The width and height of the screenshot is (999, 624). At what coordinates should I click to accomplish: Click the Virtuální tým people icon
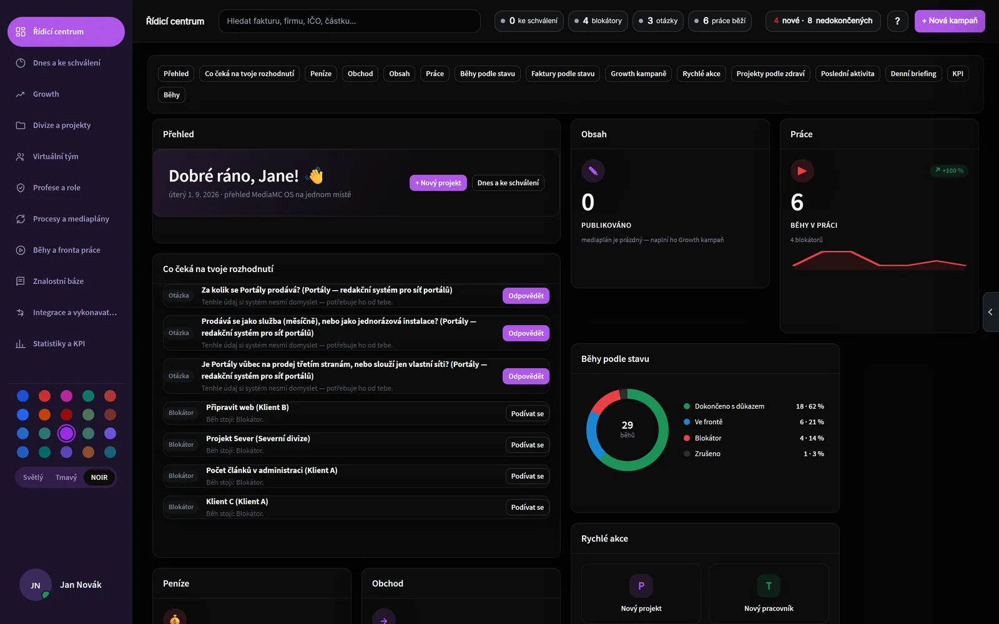21,157
